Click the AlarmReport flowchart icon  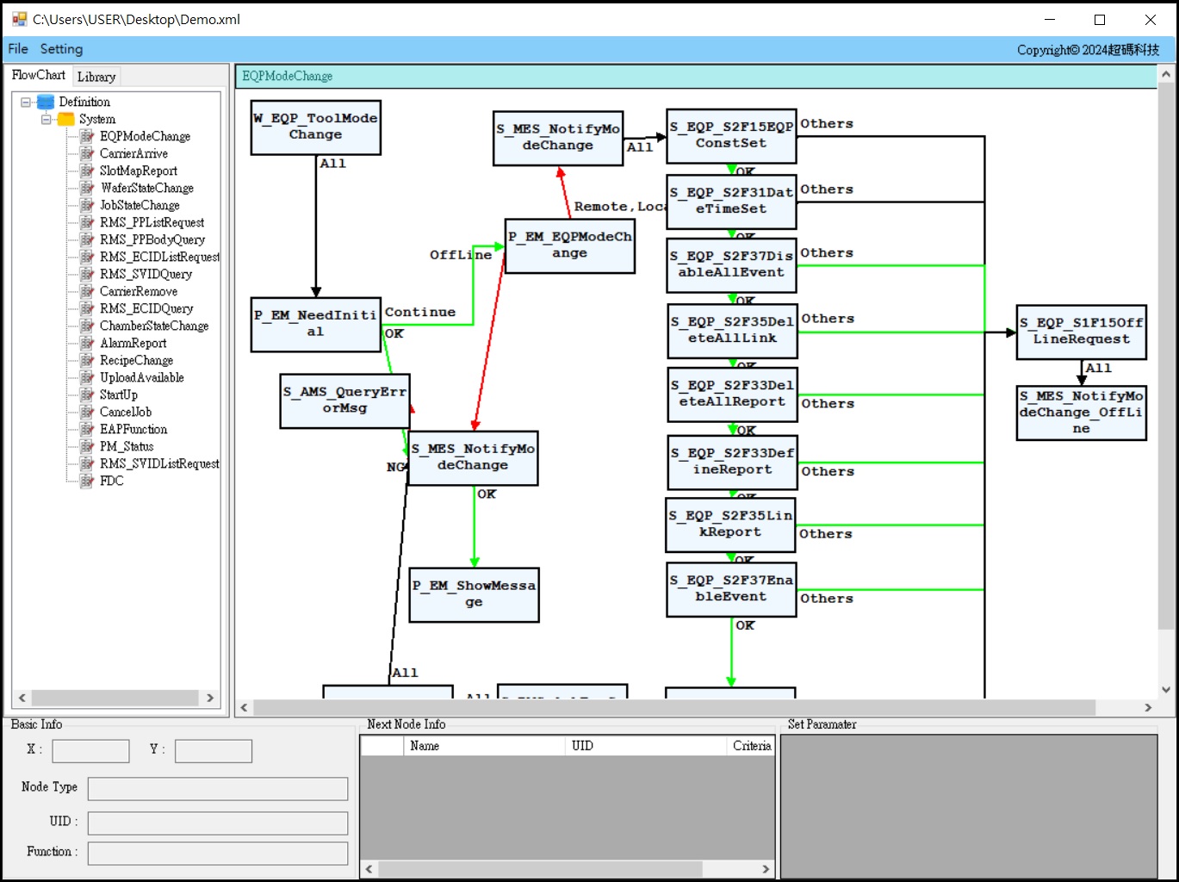coord(87,343)
